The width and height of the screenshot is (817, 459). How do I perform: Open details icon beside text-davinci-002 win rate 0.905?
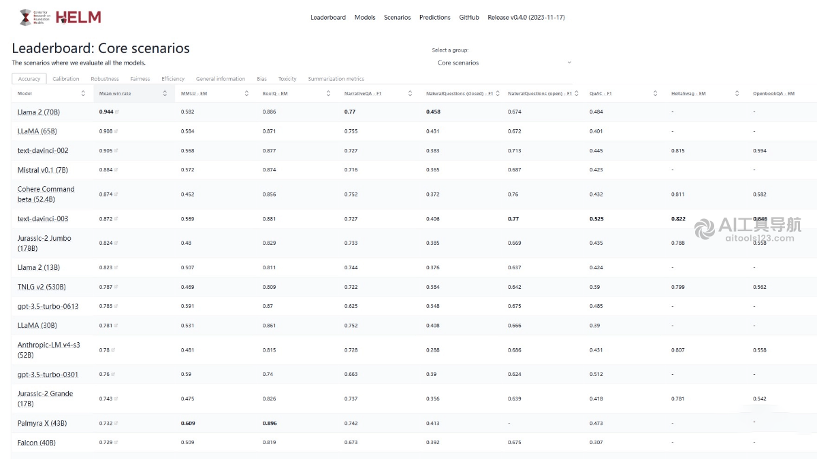pos(117,151)
